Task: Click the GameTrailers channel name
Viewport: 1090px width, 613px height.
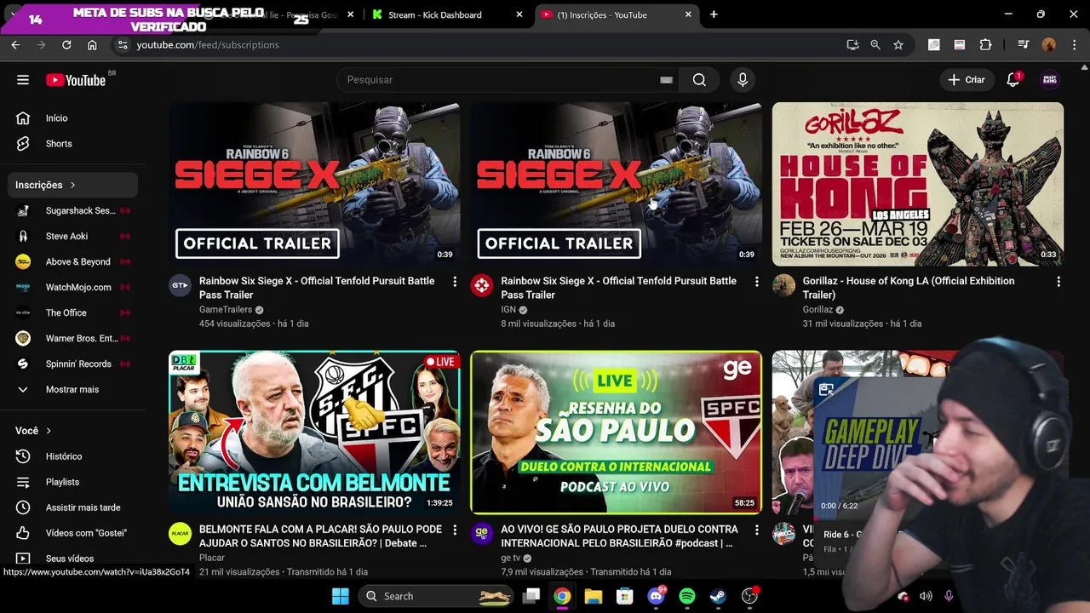Action: 226,310
